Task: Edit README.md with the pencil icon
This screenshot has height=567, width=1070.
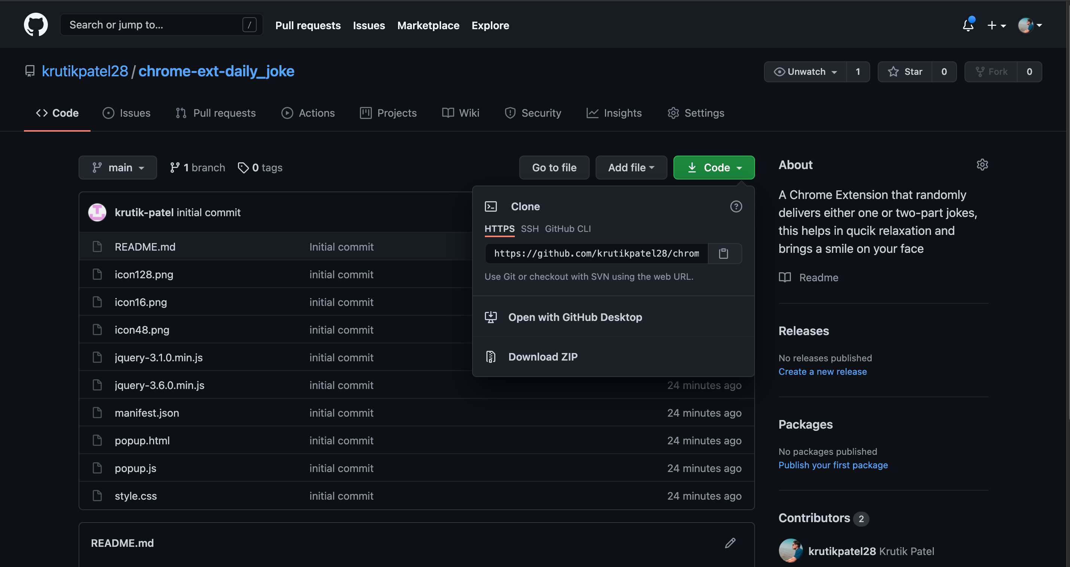Action: 730,543
